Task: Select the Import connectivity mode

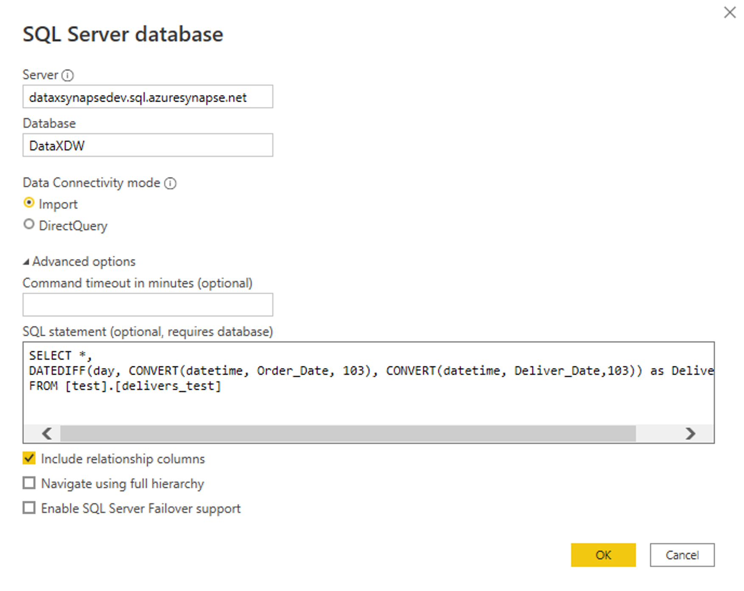Action: click(29, 203)
